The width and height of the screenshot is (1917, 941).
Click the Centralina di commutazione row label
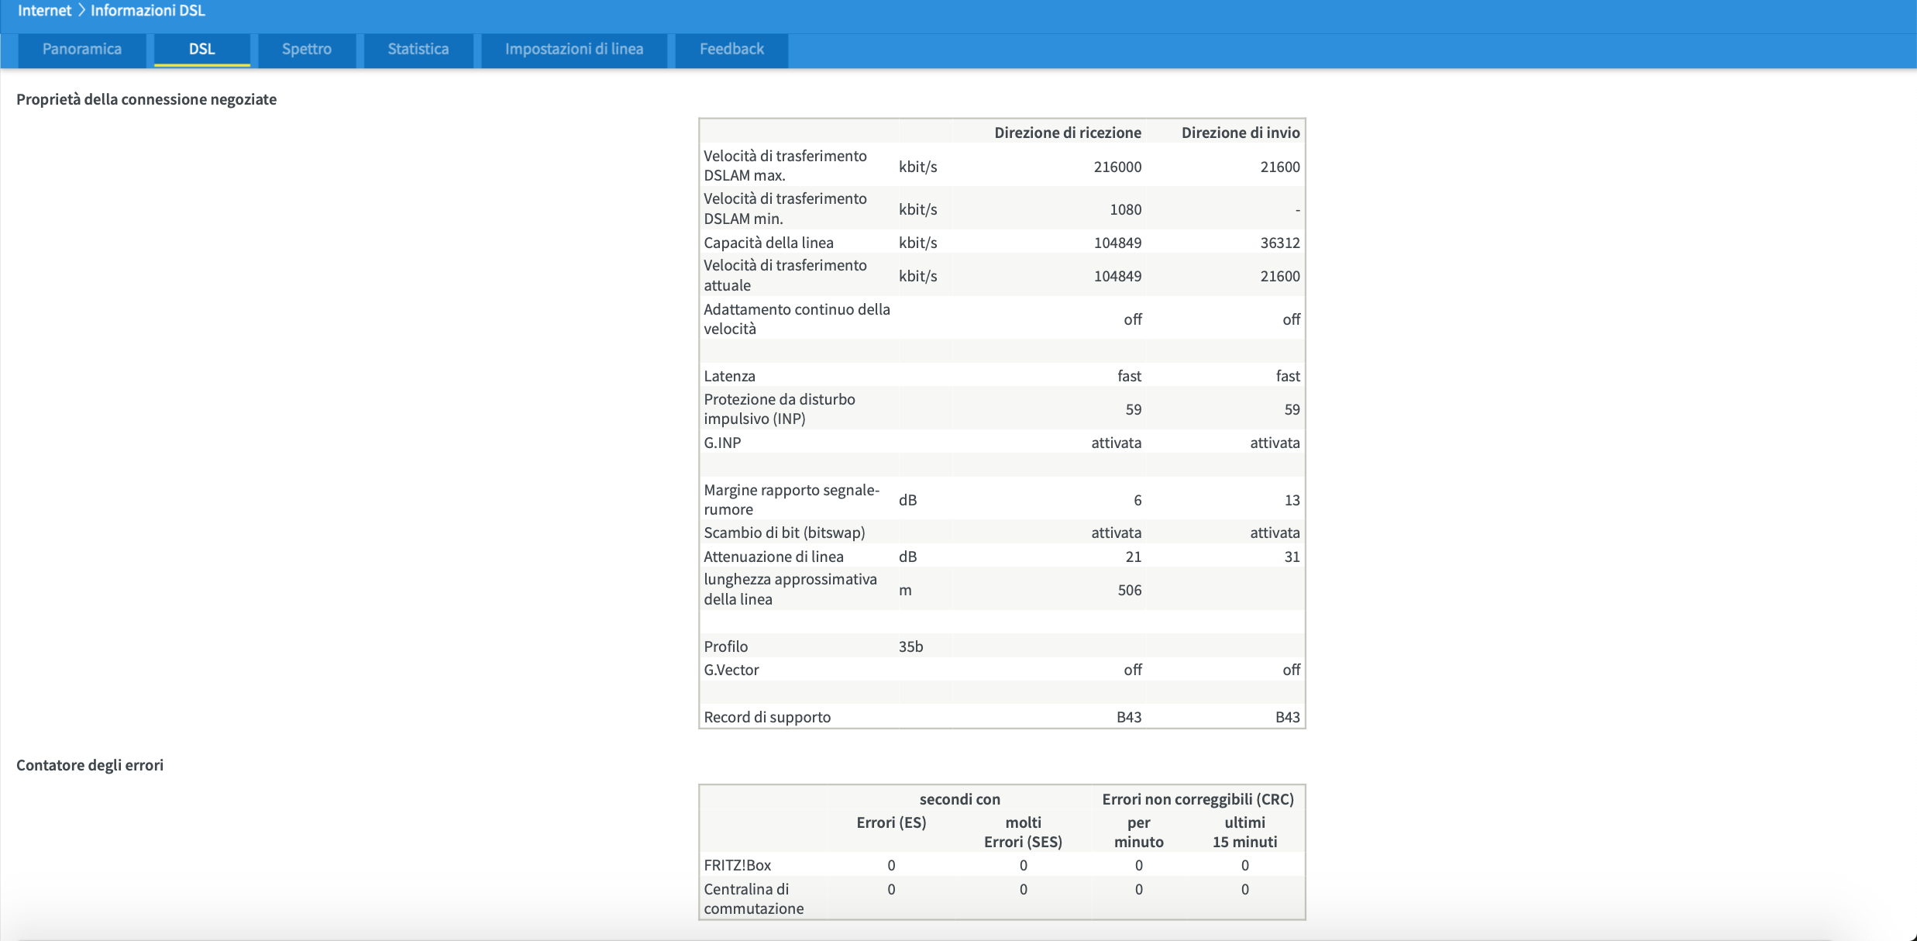click(x=753, y=898)
